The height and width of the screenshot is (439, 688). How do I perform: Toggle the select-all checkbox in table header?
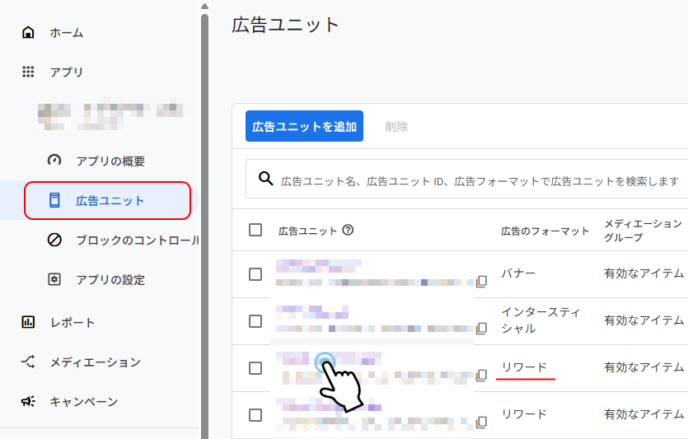[255, 230]
